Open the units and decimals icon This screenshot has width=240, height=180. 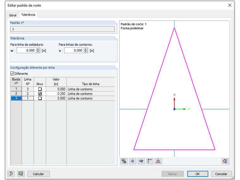pyautogui.click(x=21, y=174)
